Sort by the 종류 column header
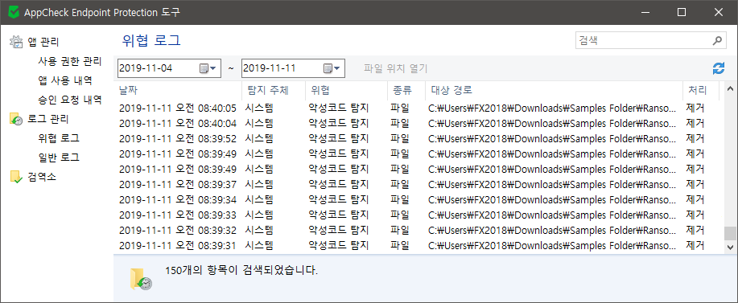The height and width of the screenshot is (303, 738). point(406,90)
